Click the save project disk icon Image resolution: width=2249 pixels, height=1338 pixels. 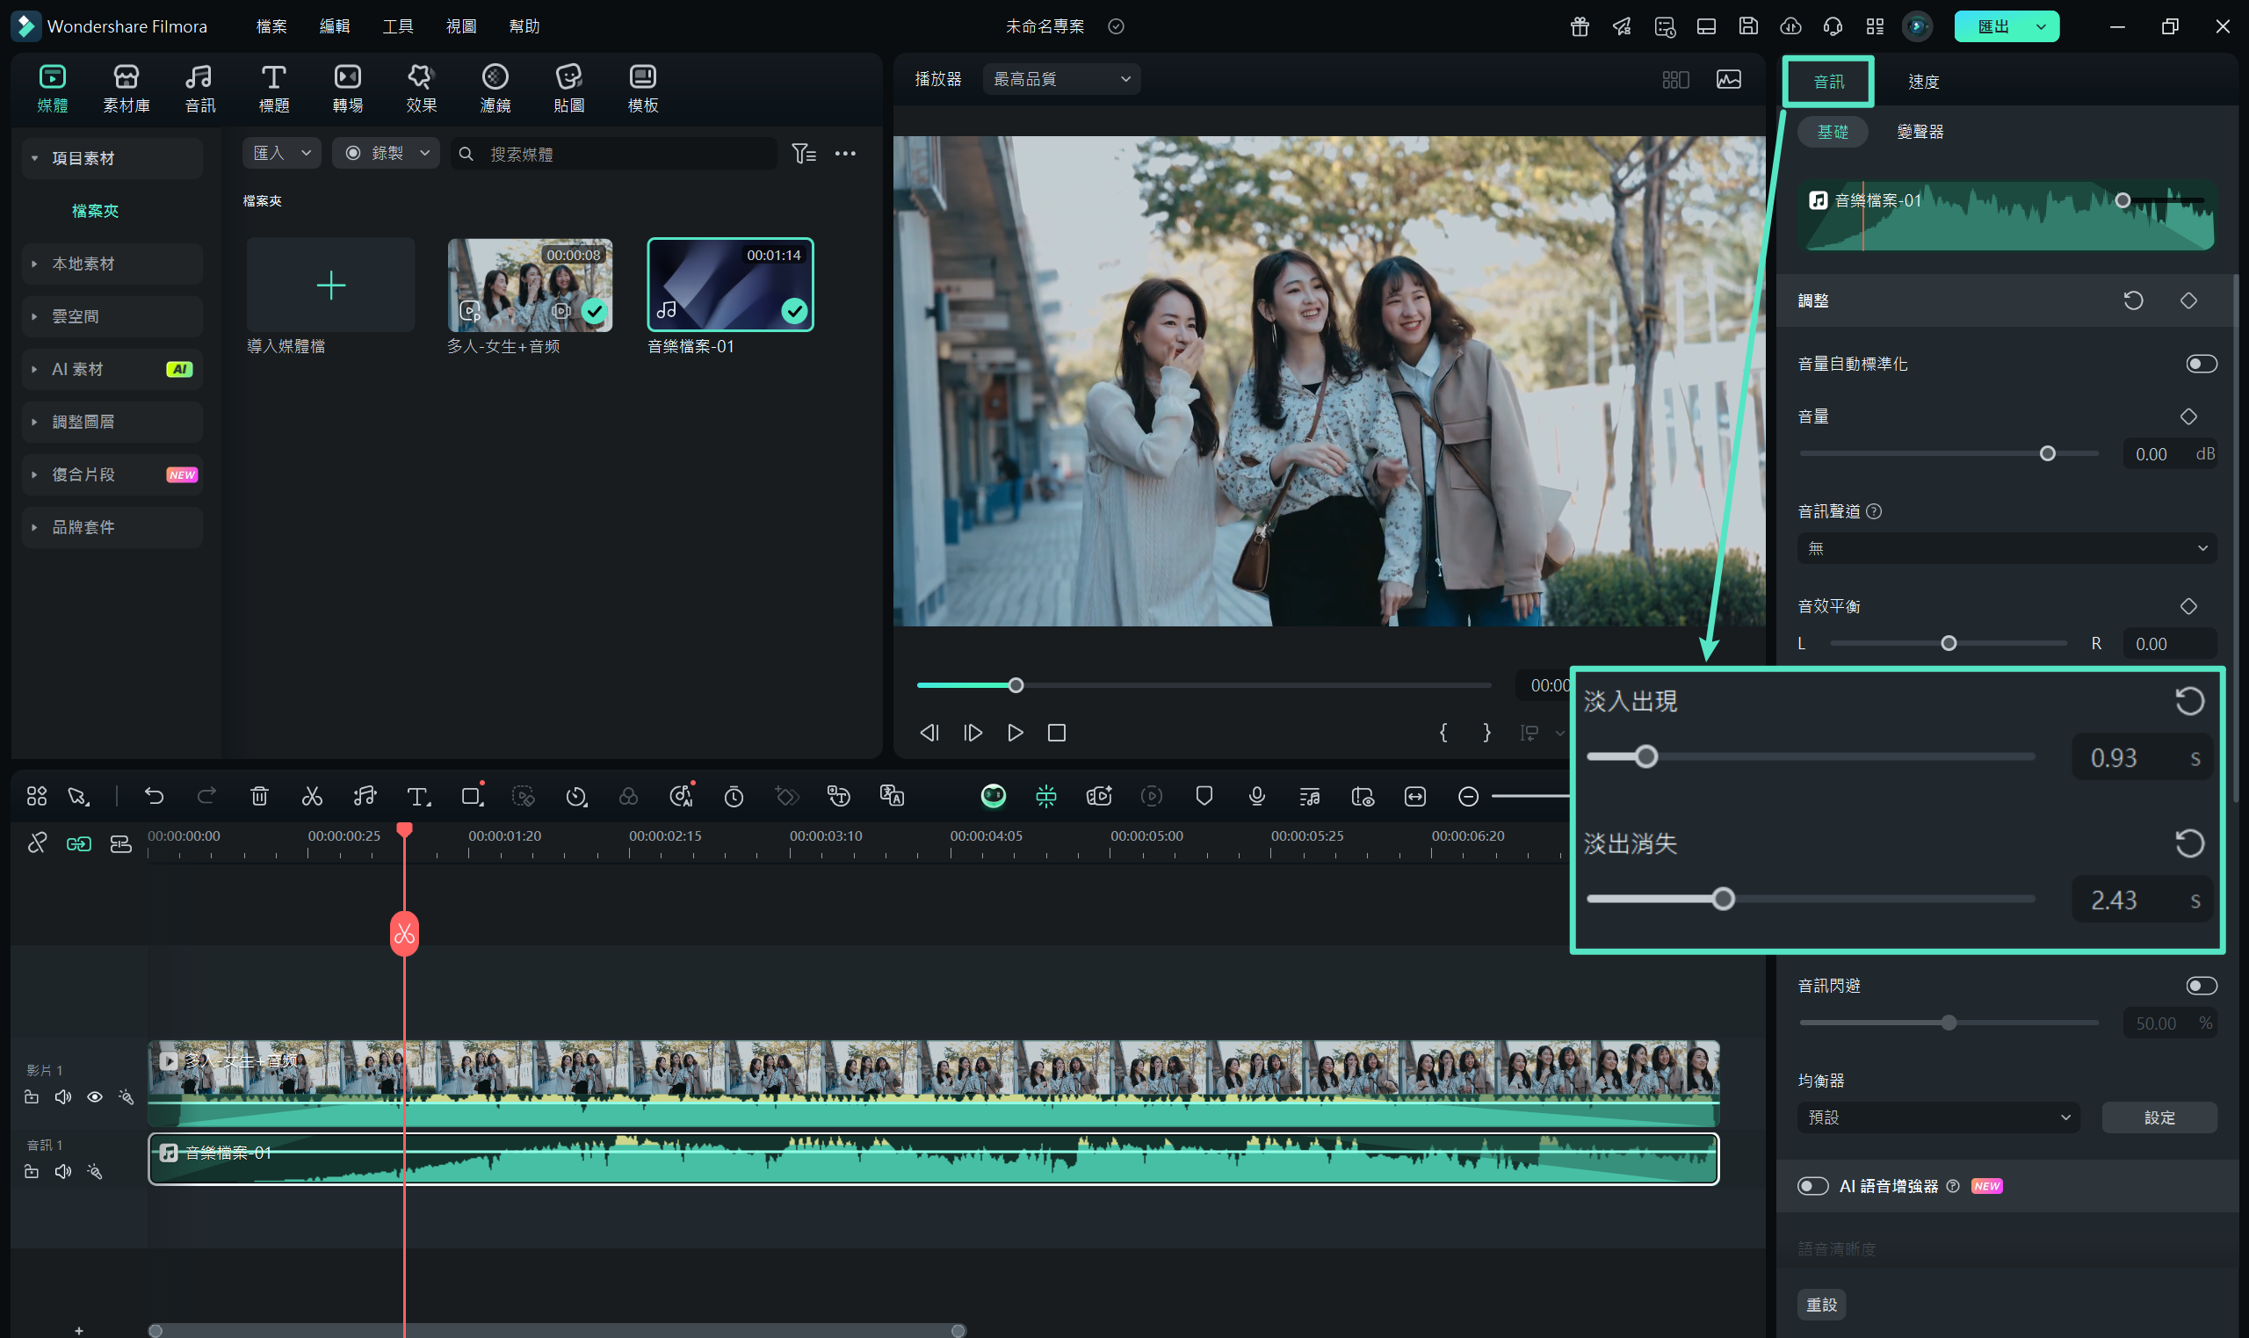[x=1748, y=26]
